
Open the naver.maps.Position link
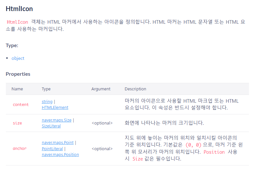pyautogui.click(x=60, y=154)
